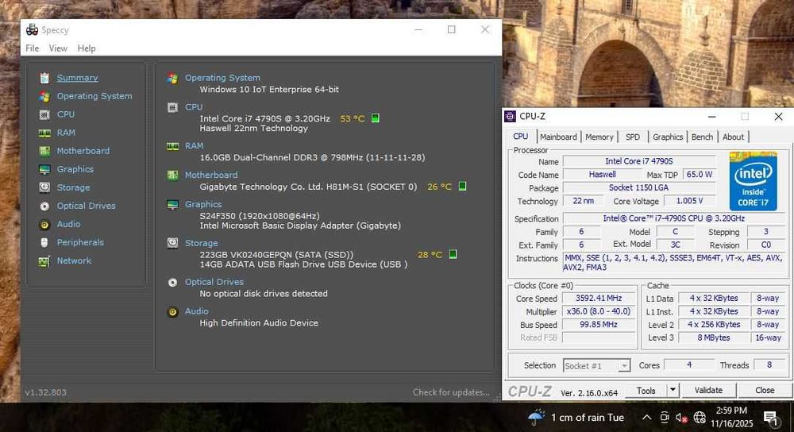Click the network globe icon in system tray
This screenshot has height=432, width=794.
(x=700, y=418)
